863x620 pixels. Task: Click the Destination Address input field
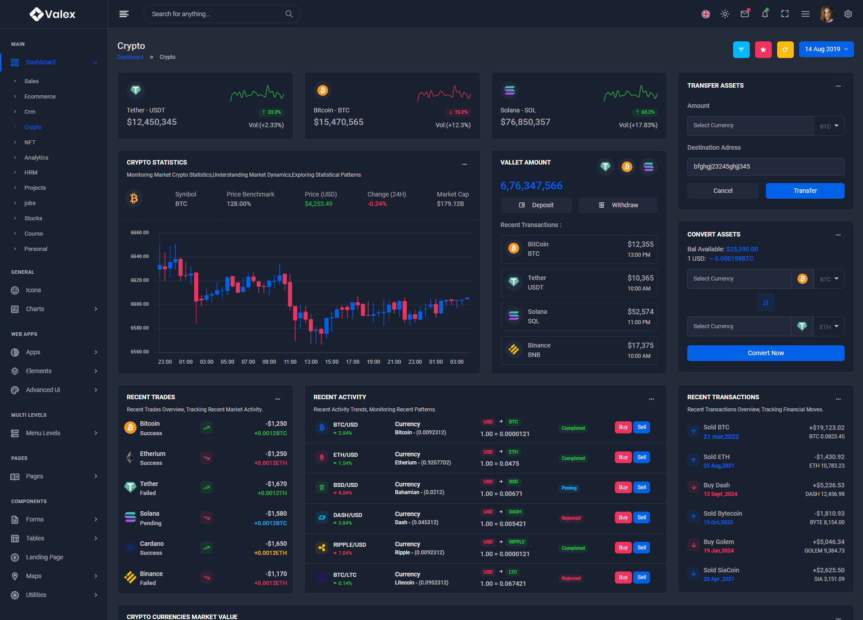coord(765,166)
